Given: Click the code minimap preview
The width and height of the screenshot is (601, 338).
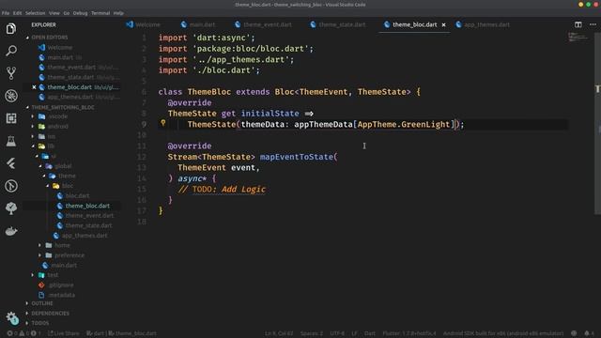Looking at the screenshot, I should [578, 38].
